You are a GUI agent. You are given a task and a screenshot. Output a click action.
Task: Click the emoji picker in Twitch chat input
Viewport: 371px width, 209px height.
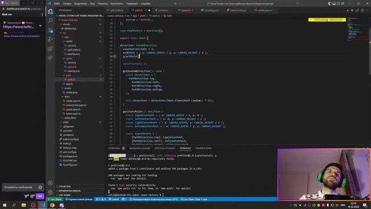[x=40, y=187]
